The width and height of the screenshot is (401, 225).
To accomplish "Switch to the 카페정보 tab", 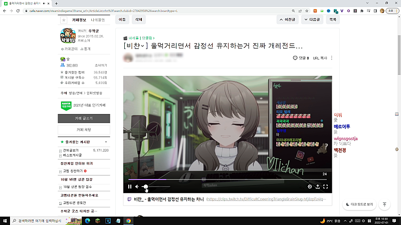I will [79, 20].
